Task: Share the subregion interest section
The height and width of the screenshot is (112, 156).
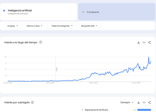Action: tap(149, 102)
